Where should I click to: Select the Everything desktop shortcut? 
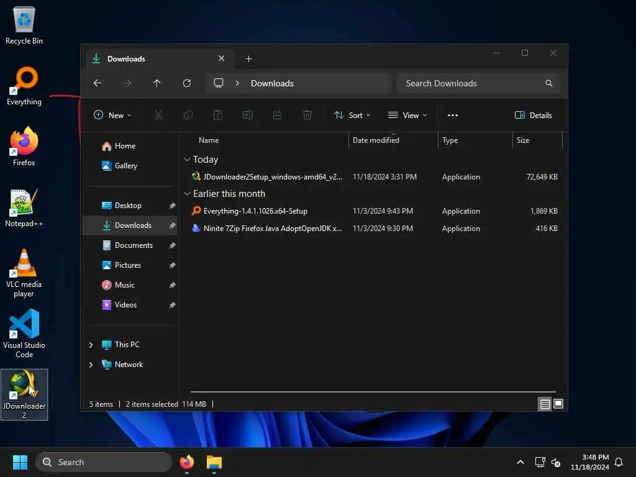coord(24,86)
